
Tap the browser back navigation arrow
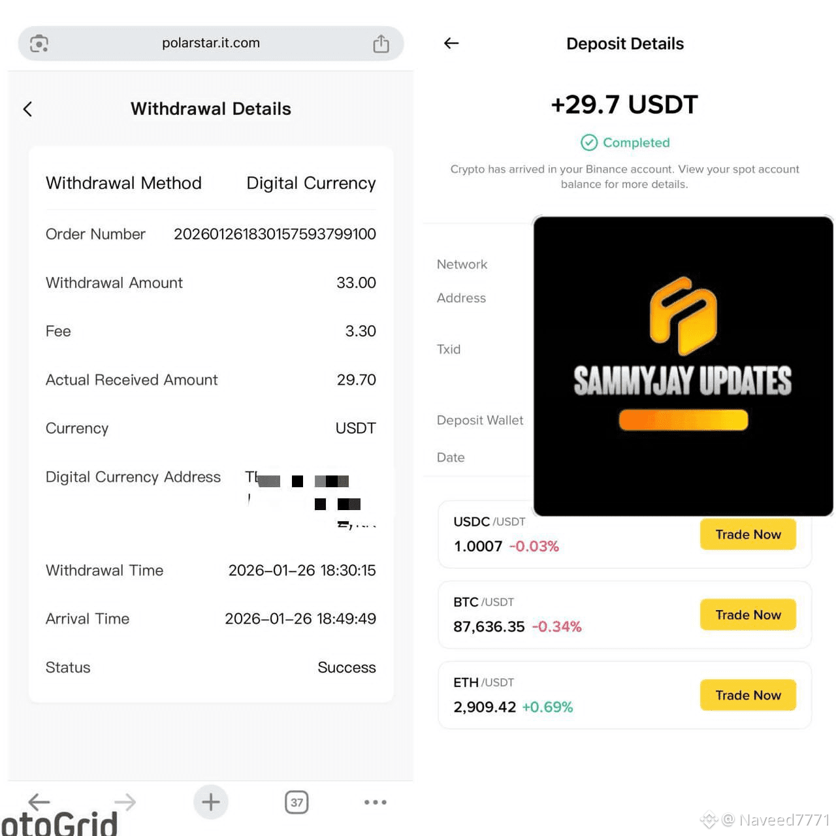tap(39, 801)
